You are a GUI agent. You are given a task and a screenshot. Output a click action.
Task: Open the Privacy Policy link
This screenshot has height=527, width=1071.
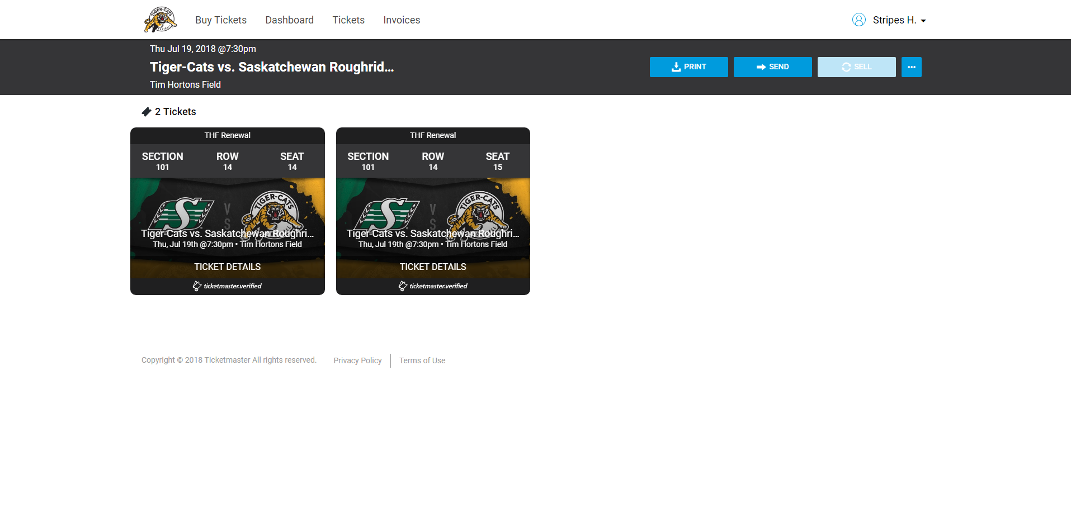click(x=358, y=360)
